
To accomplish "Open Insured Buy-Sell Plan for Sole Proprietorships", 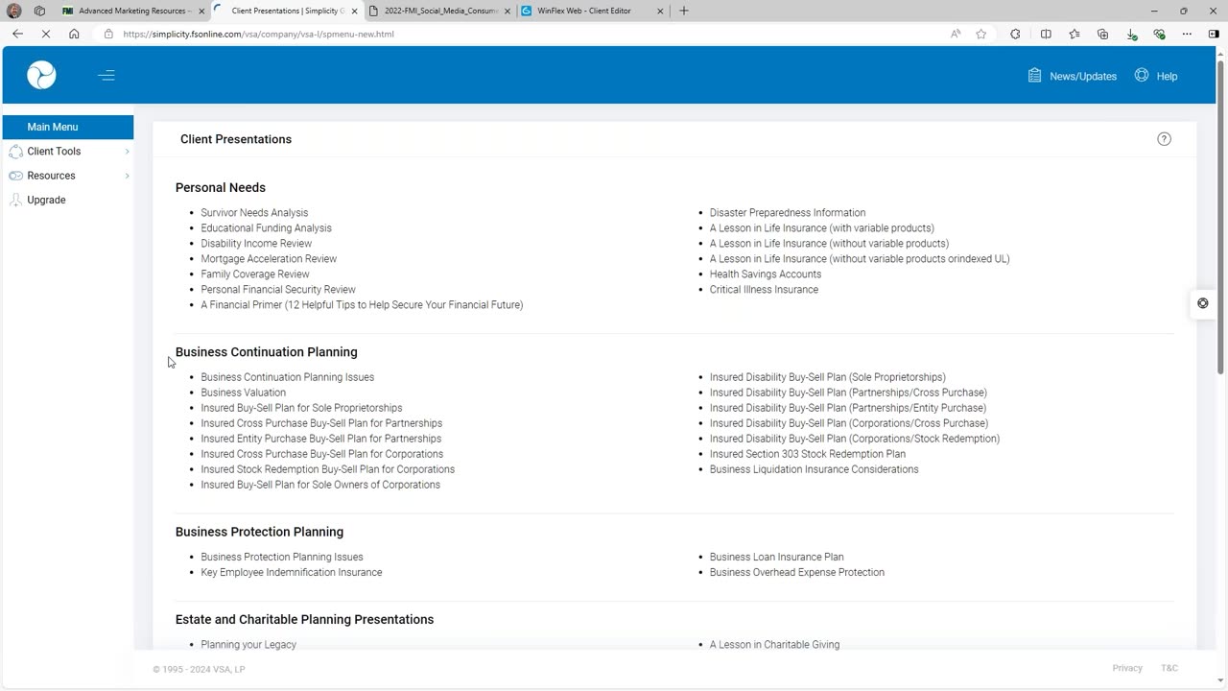I will tap(301, 408).
